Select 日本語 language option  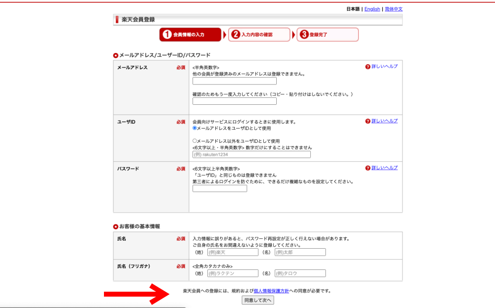point(353,9)
